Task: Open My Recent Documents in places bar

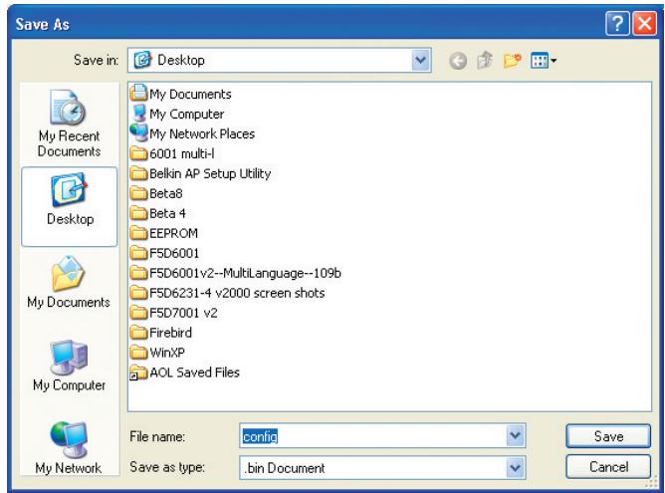Action: (x=69, y=123)
